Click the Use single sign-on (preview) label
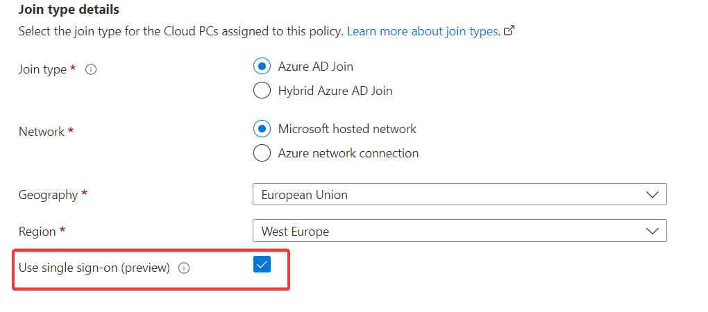Screen dimensions: 708x312 94,268
